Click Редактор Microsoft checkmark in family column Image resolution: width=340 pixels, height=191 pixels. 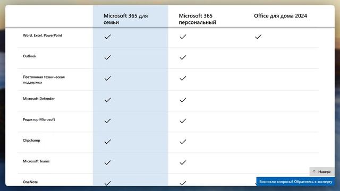click(107, 121)
